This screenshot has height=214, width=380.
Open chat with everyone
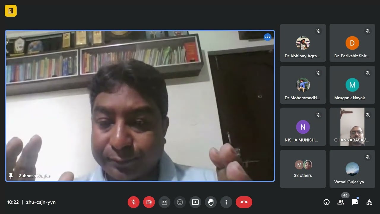(355, 202)
